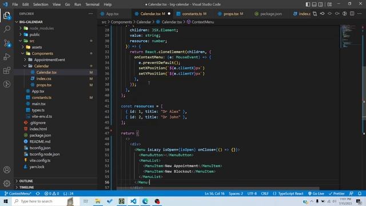Open the Manage gear icon

coord(7,183)
